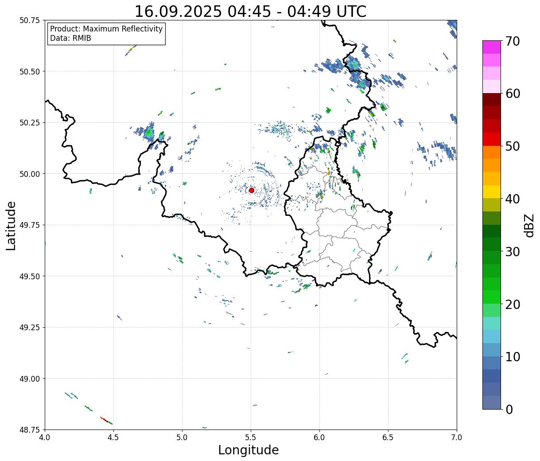The width and height of the screenshot is (540, 461).
Task: Click the 60 tick label on colorbar
Action: point(512,94)
